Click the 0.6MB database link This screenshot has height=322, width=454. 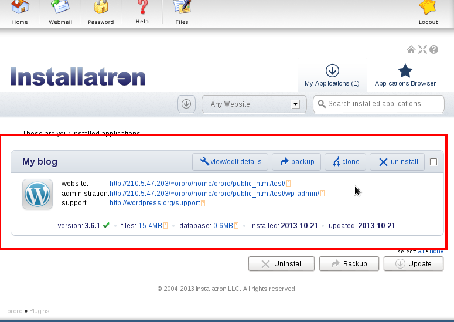click(x=223, y=225)
